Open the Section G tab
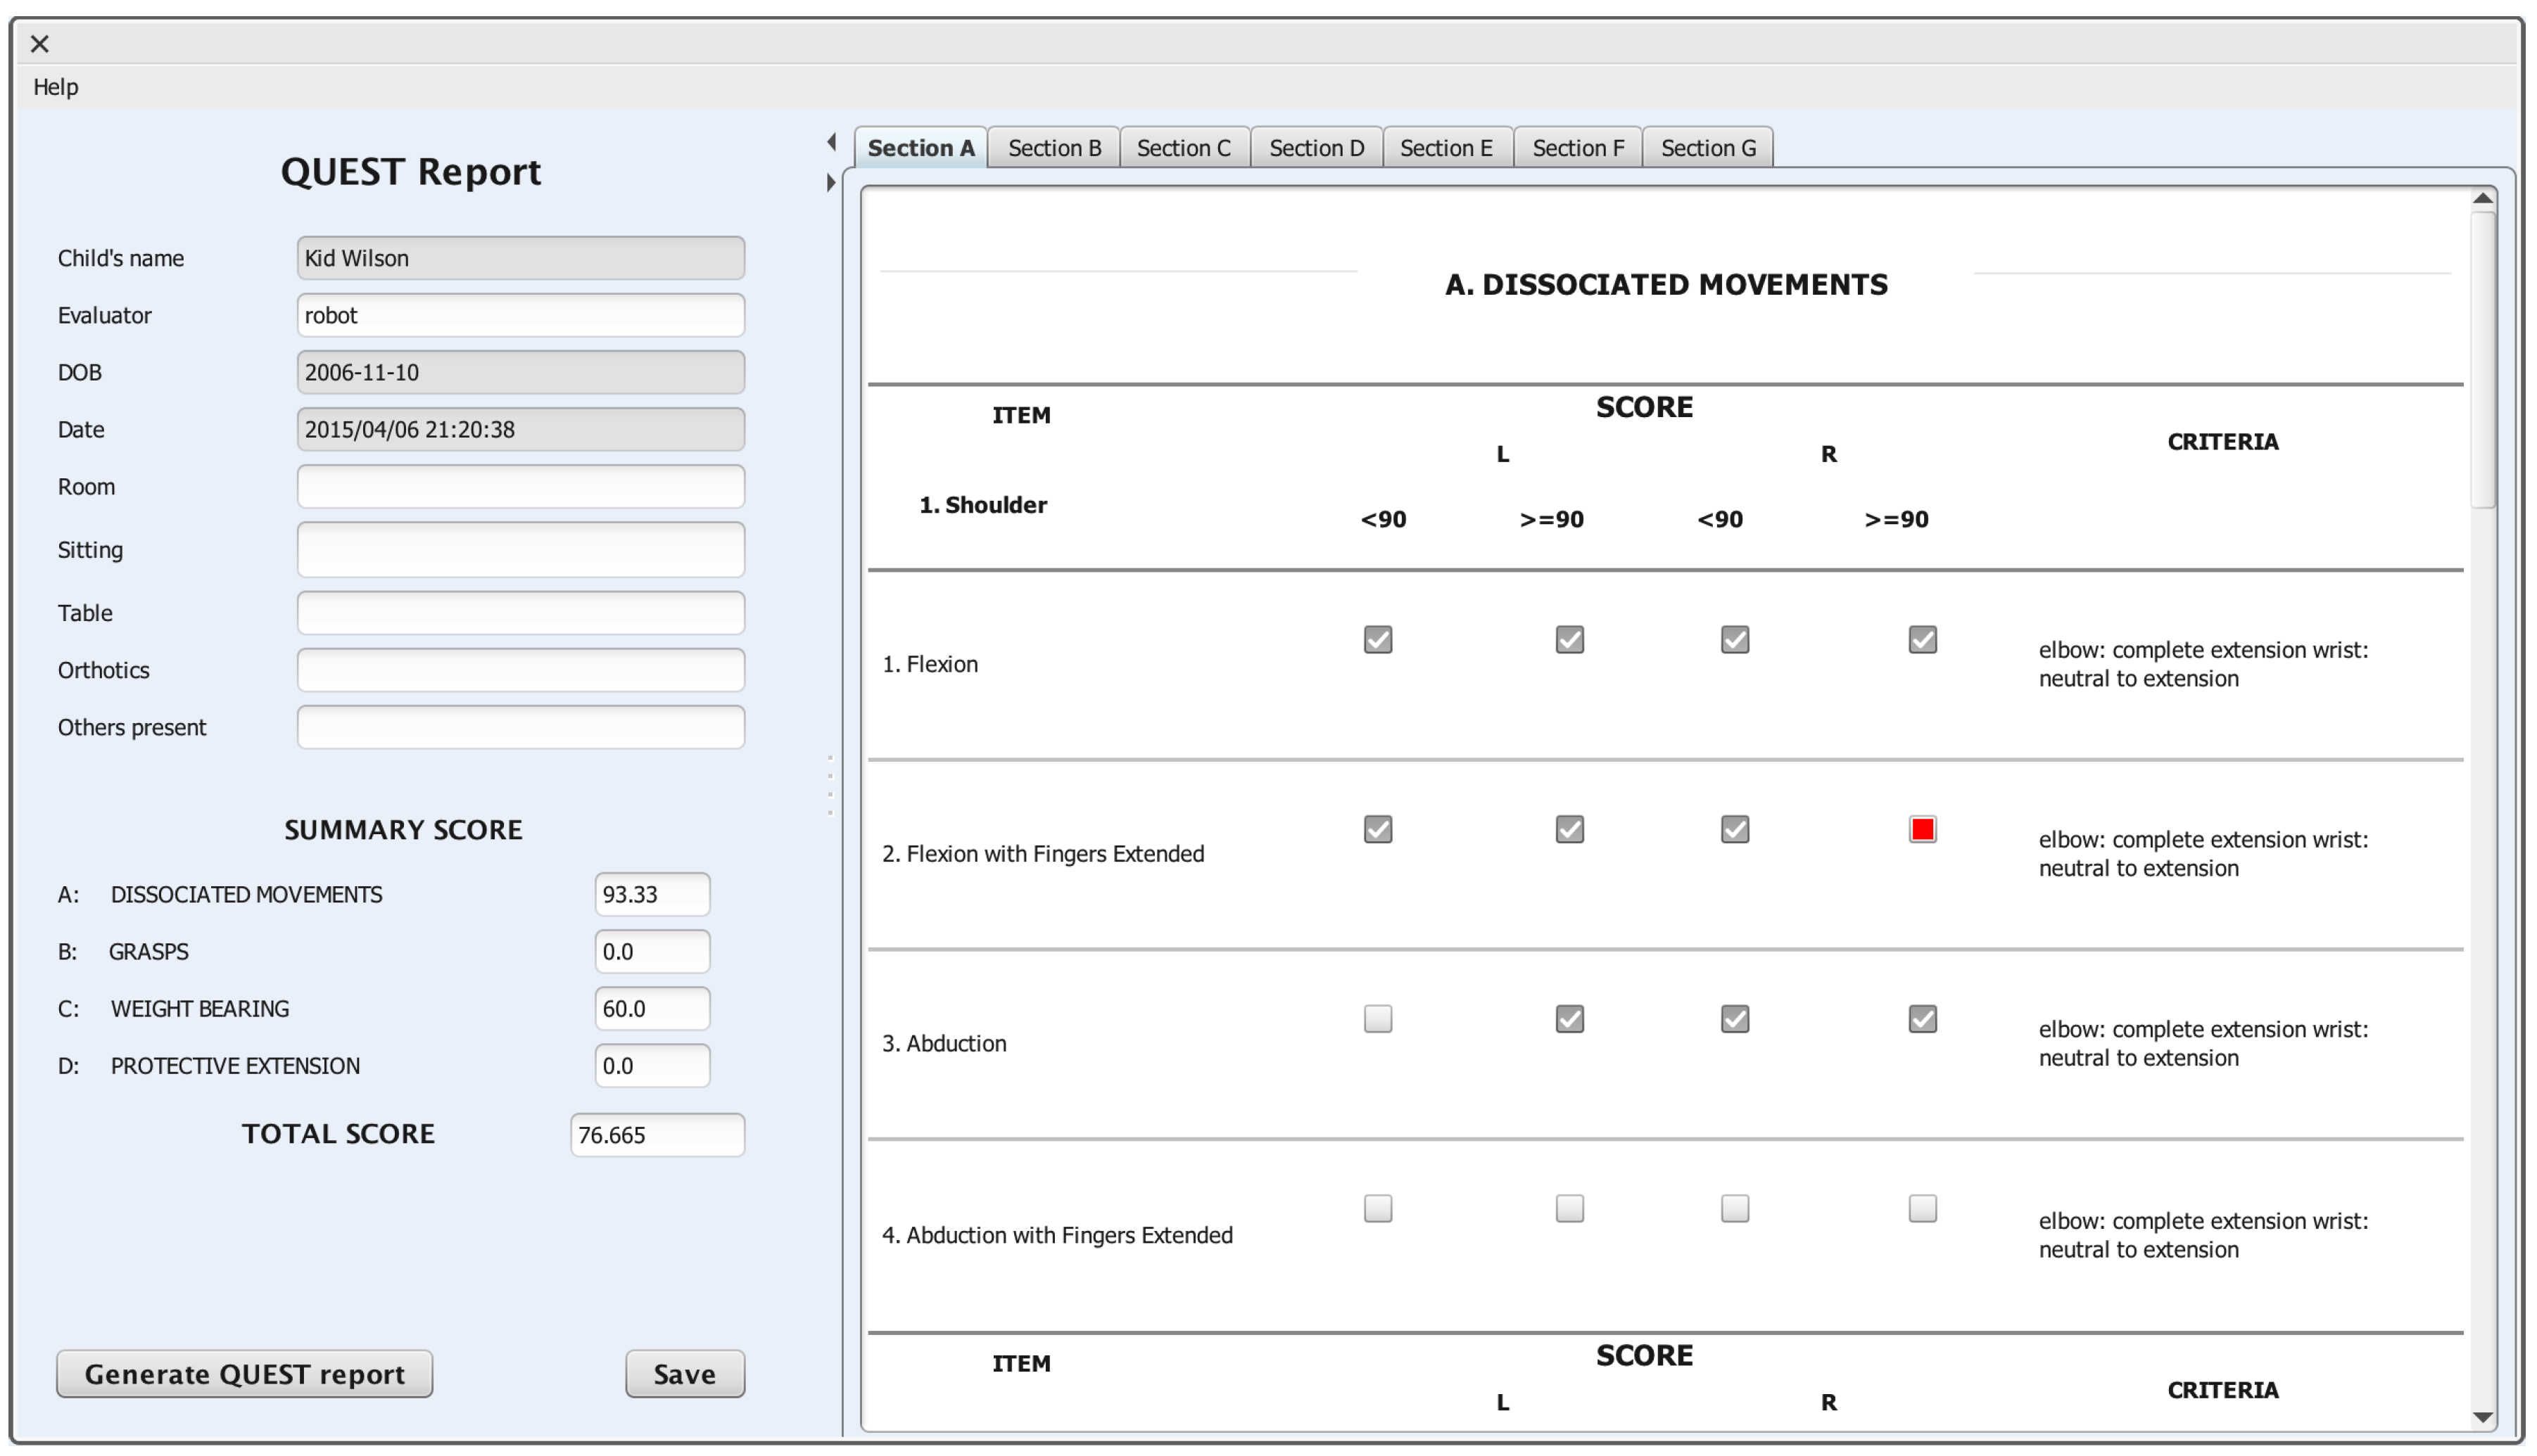 [x=1708, y=148]
